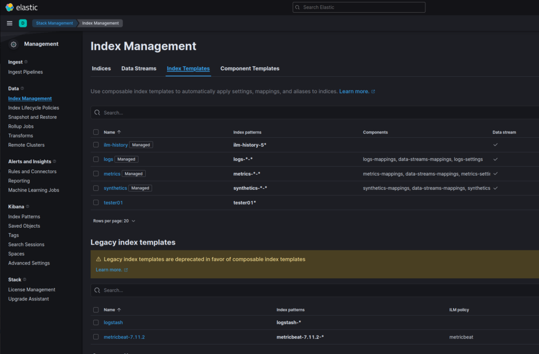
Task: Open the ilm-history template link
Action: coord(115,145)
